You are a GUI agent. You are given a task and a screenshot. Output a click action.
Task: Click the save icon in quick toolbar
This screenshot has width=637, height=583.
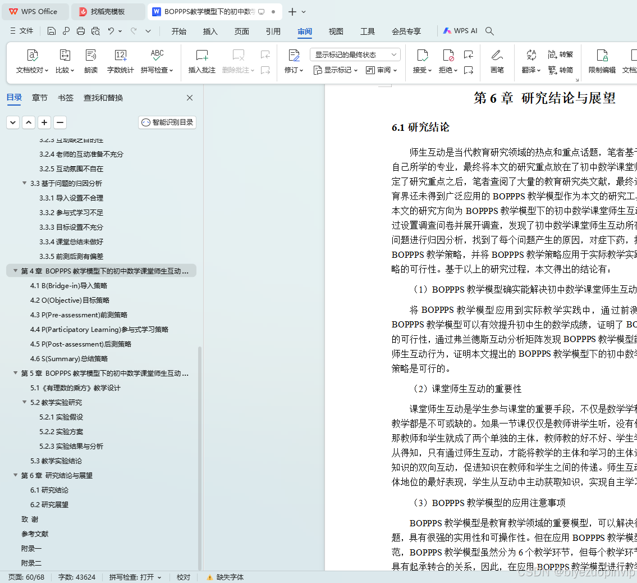coord(51,31)
